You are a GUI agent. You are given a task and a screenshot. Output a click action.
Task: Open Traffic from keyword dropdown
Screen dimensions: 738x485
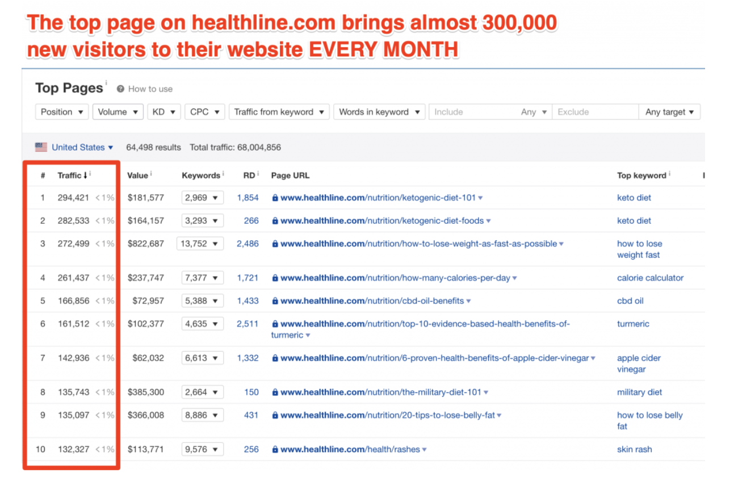tap(279, 112)
